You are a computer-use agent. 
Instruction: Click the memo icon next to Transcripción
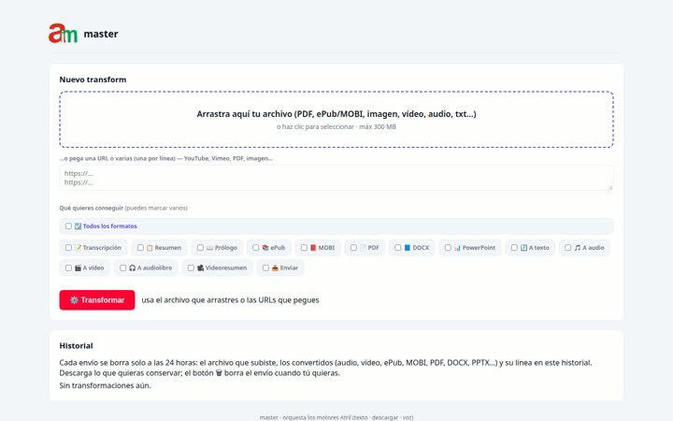pos(79,248)
